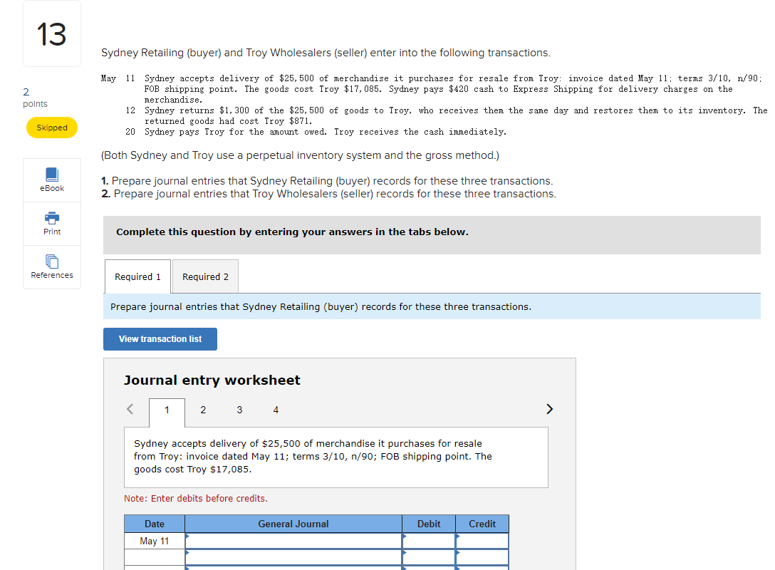Click the '2 points' label
Image resolution: width=775 pixels, height=570 pixels.
tap(35, 98)
